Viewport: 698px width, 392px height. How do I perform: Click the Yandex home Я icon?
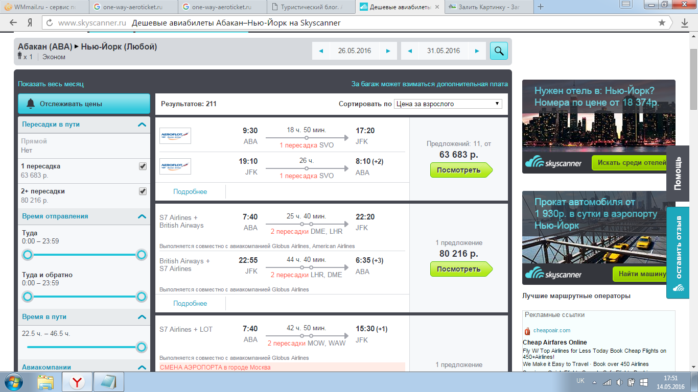tap(30, 22)
